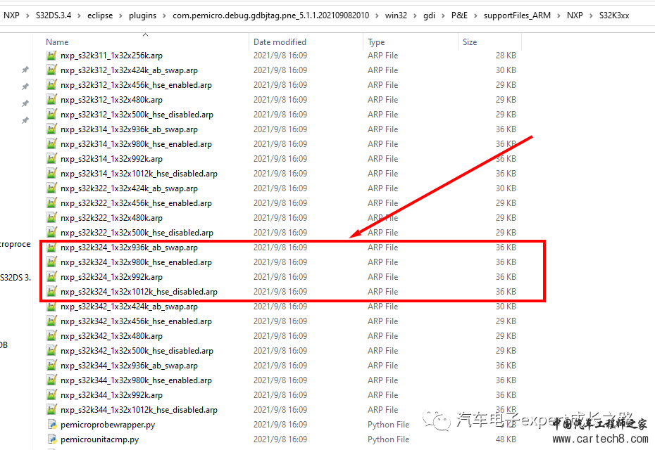
Task: Click file icon of nxp_s32k342_1x32x480k.arp
Action: [52, 335]
